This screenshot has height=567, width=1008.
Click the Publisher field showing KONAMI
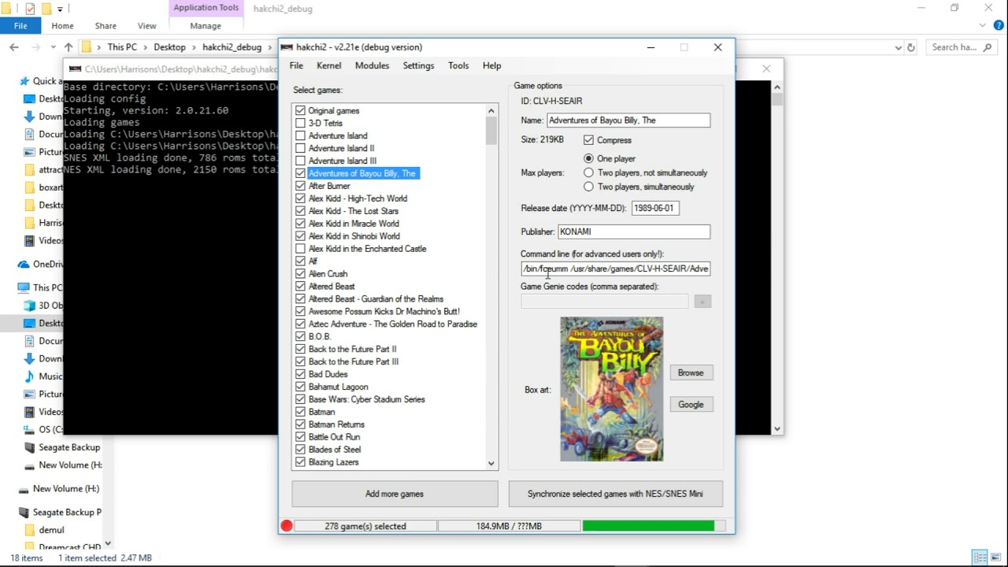coord(634,232)
